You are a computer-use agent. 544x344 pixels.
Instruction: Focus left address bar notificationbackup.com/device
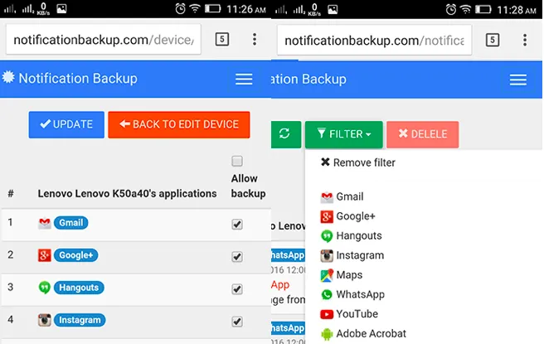(104, 39)
